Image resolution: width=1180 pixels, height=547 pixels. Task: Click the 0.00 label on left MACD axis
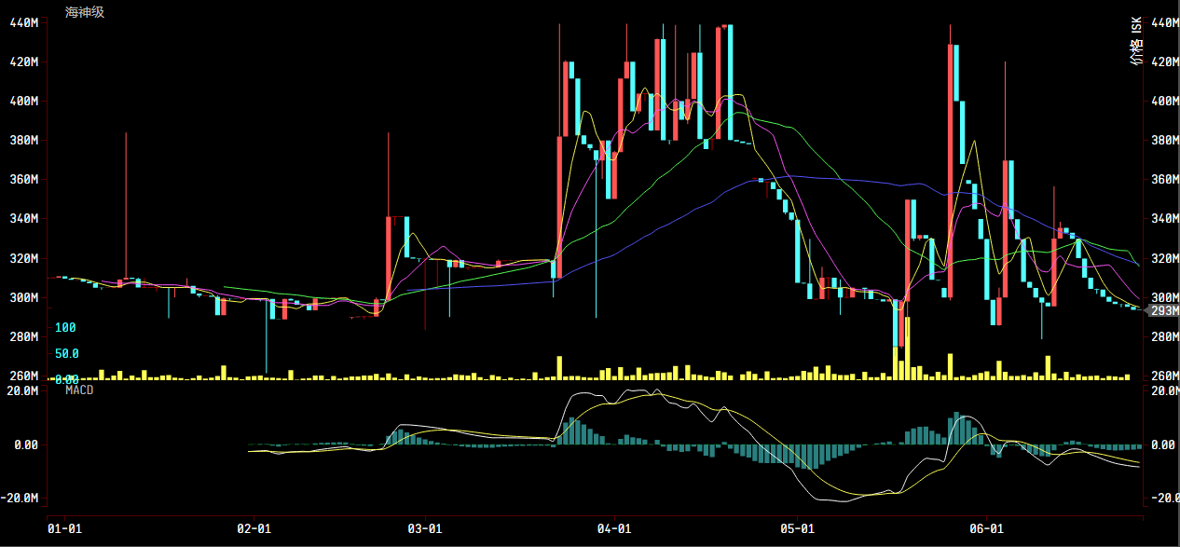(x=25, y=444)
